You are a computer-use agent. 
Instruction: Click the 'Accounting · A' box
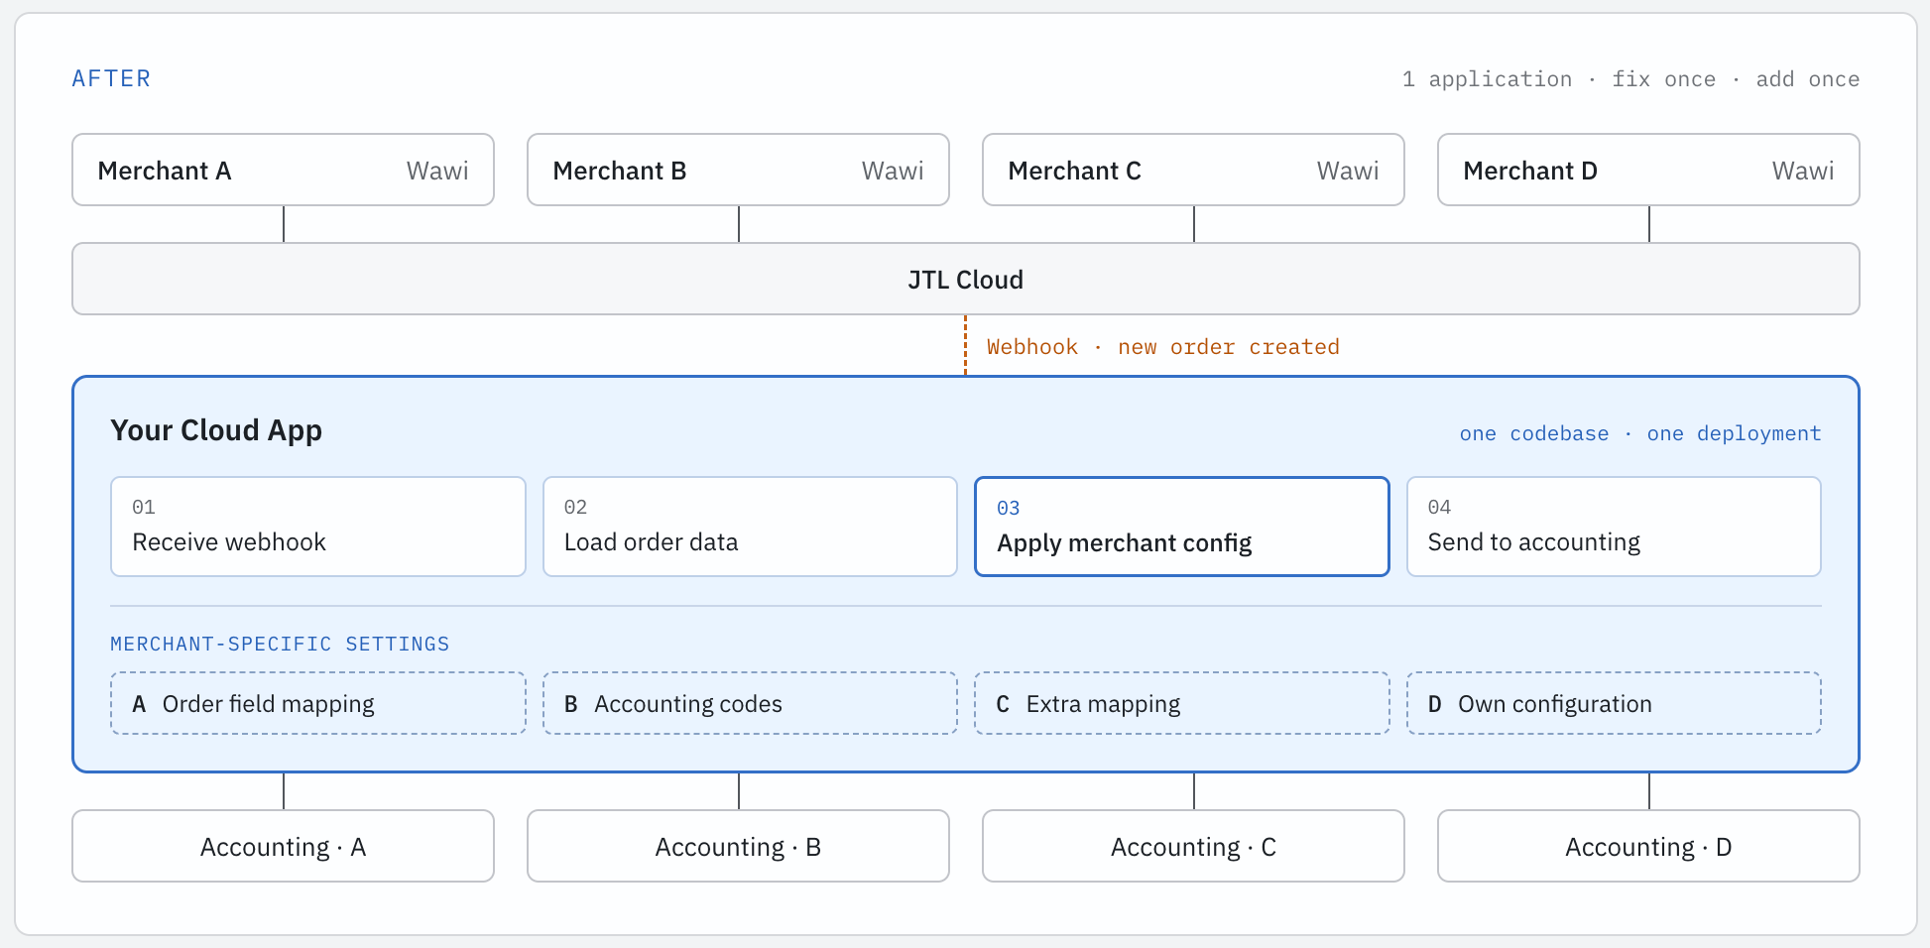tap(283, 846)
